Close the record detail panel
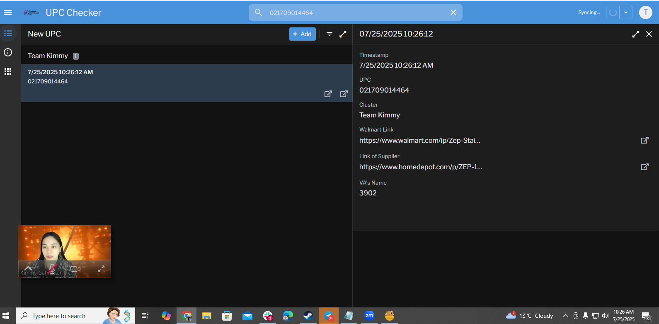The image size is (659, 324). click(x=649, y=34)
